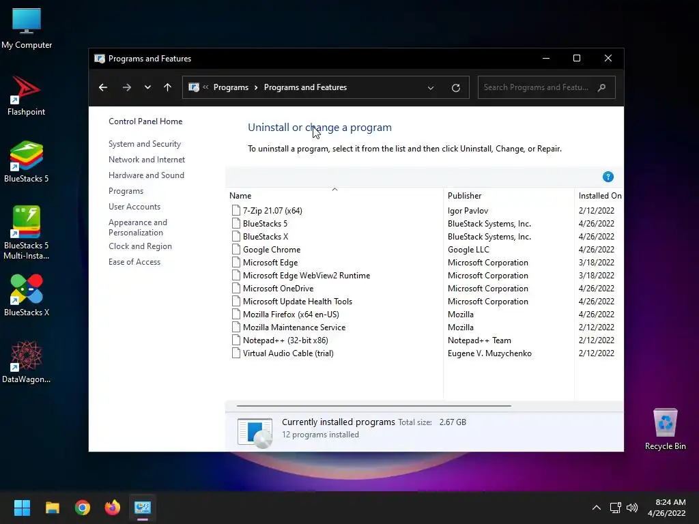The height and width of the screenshot is (524, 699).
Task: Launch Firefox from the taskbar
Action: (x=113, y=508)
